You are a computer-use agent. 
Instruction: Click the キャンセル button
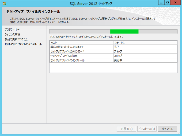(167, 129)
